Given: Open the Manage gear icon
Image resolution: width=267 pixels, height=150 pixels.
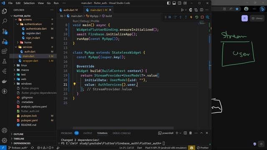Looking at the screenshot, I should click(5, 140).
